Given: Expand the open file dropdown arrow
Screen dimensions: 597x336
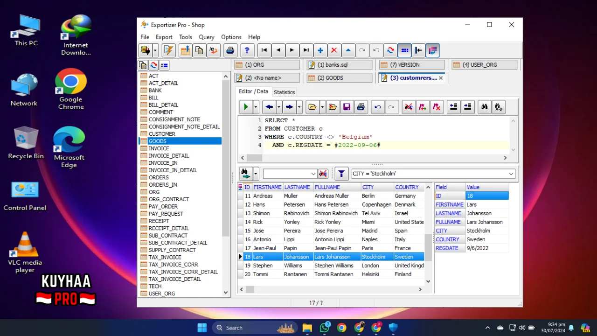Looking at the screenshot, I should tap(322, 107).
